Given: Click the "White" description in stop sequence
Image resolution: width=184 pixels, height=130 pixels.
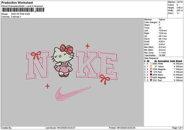Looking at the screenshot, I should pos(160,64).
